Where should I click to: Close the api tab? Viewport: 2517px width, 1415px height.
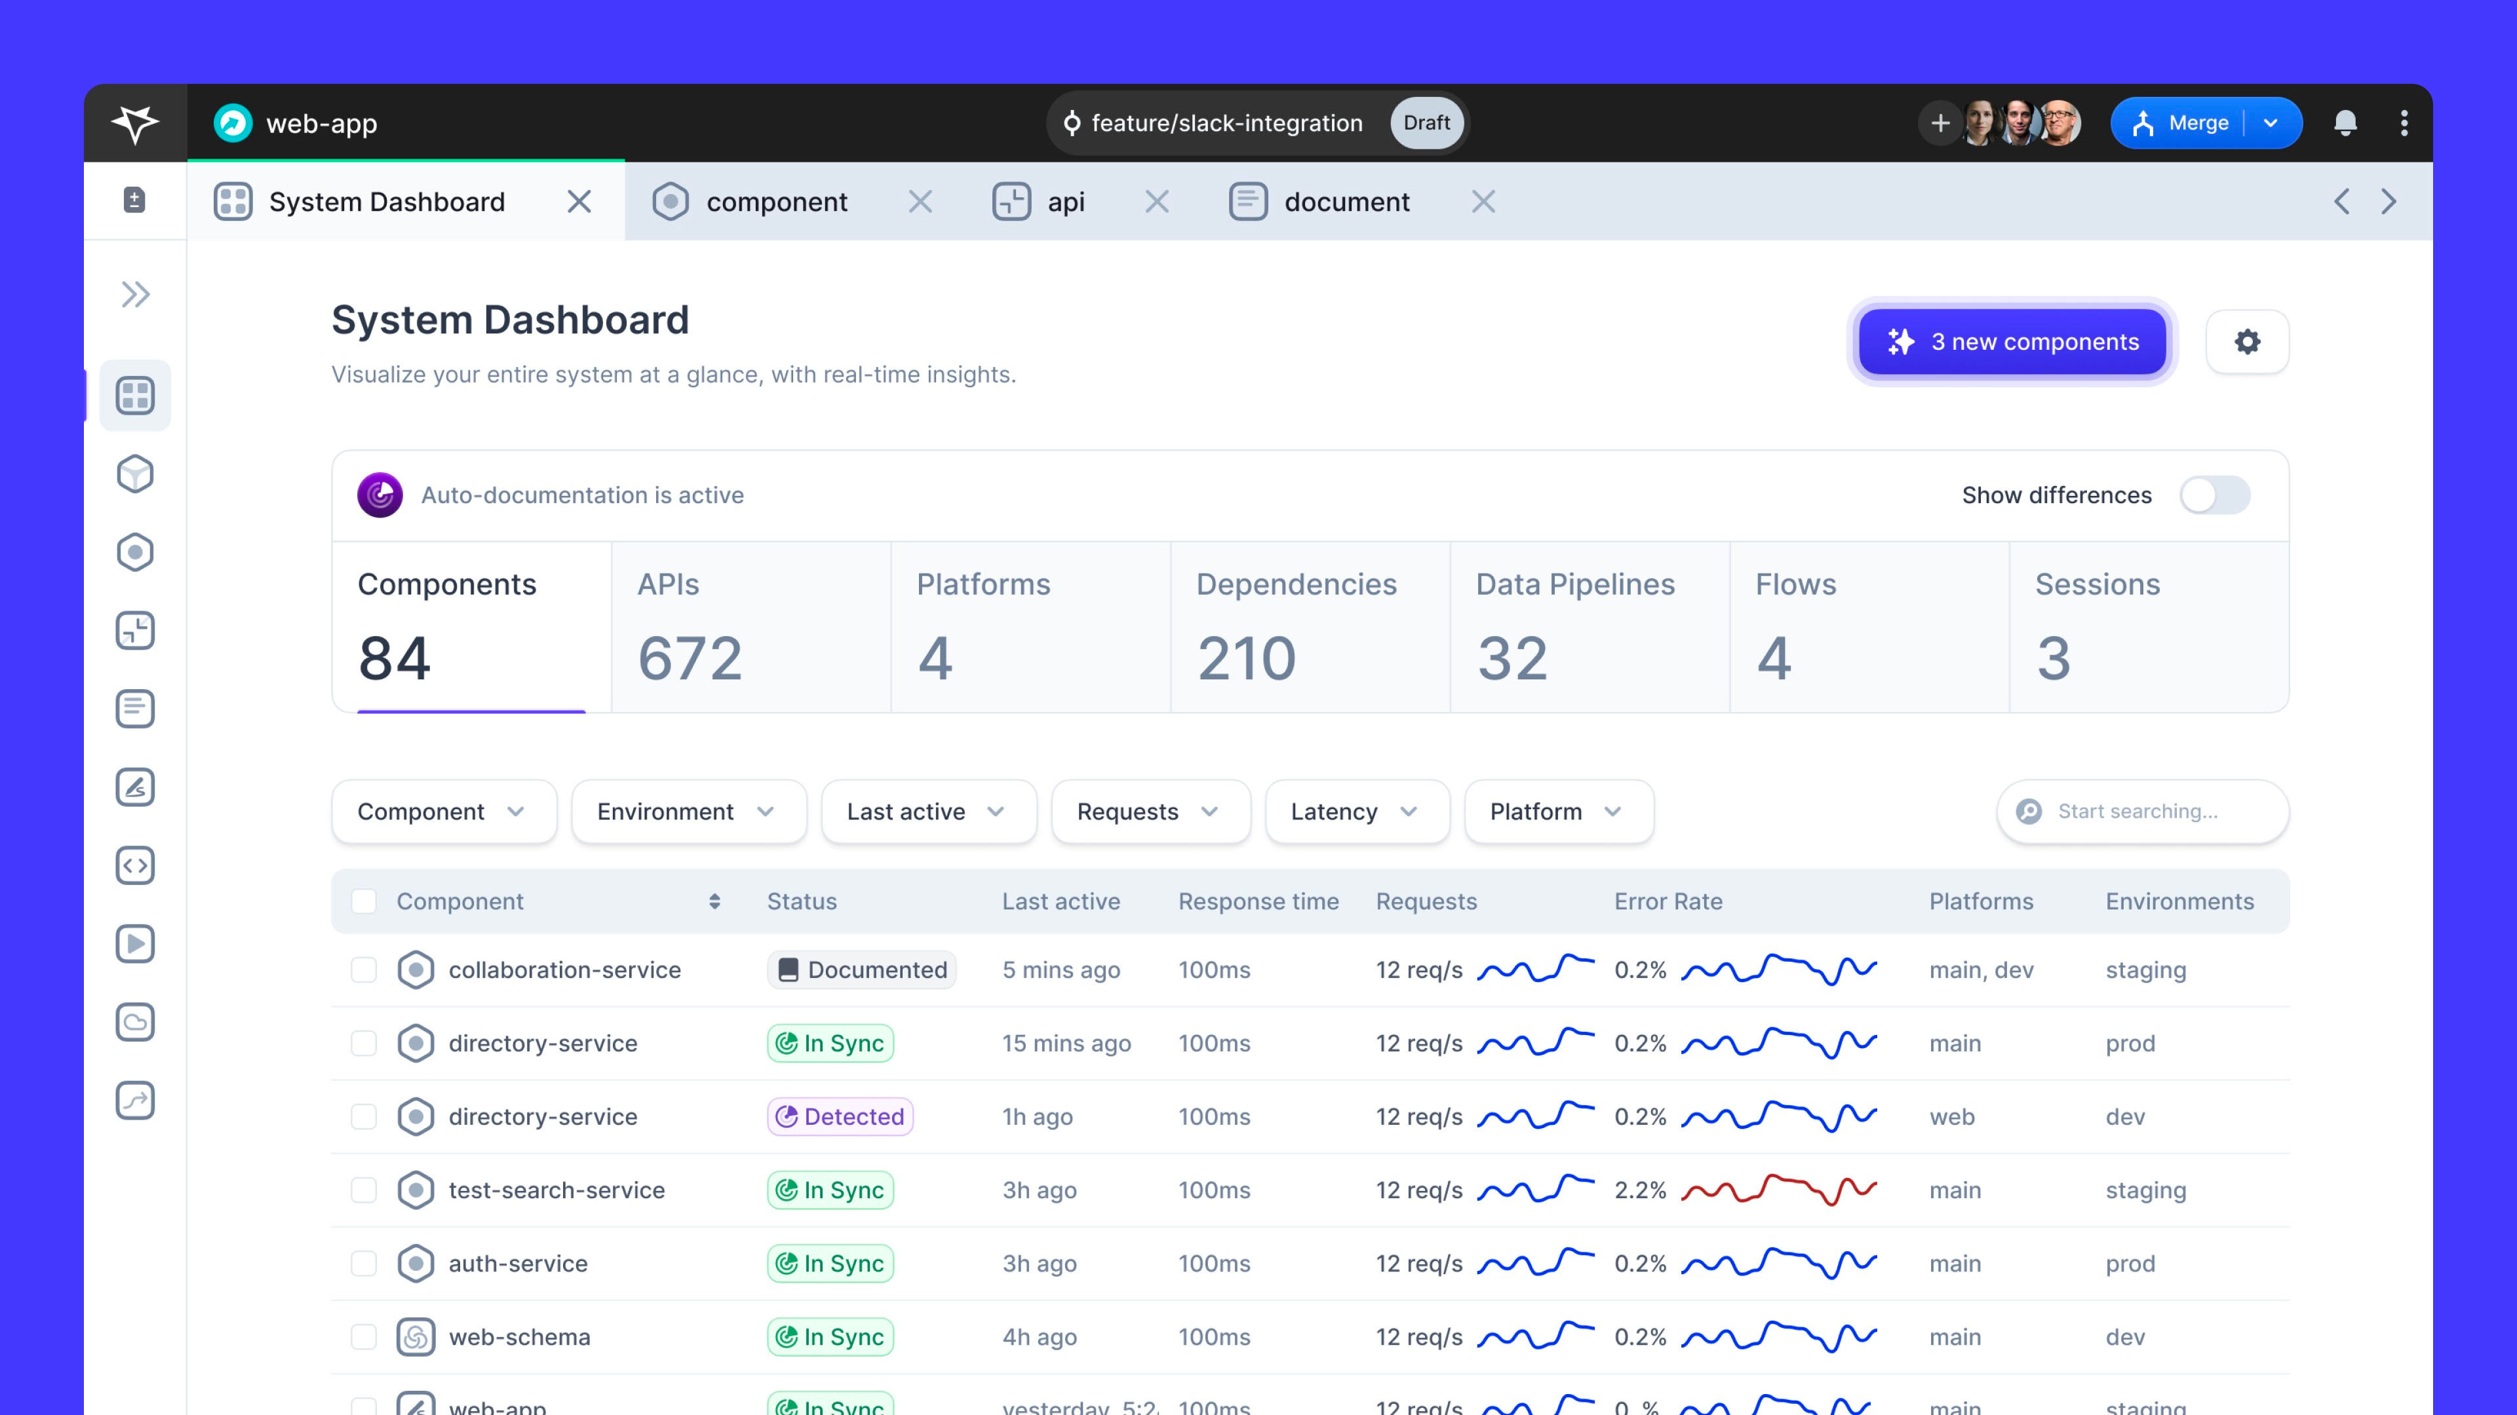pyautogui.click(x=1157, y=202)
